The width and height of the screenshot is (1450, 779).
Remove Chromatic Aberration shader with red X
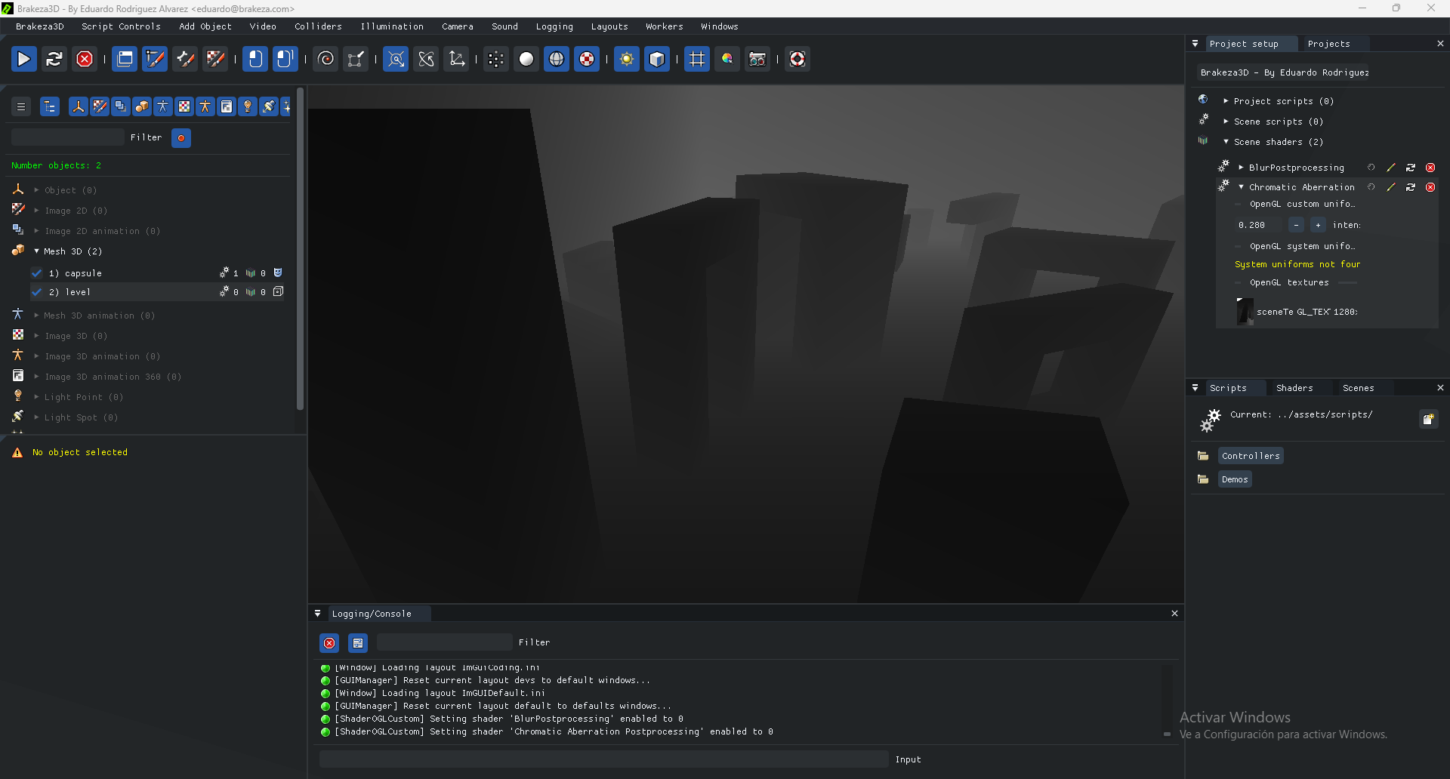[1430, 187]
